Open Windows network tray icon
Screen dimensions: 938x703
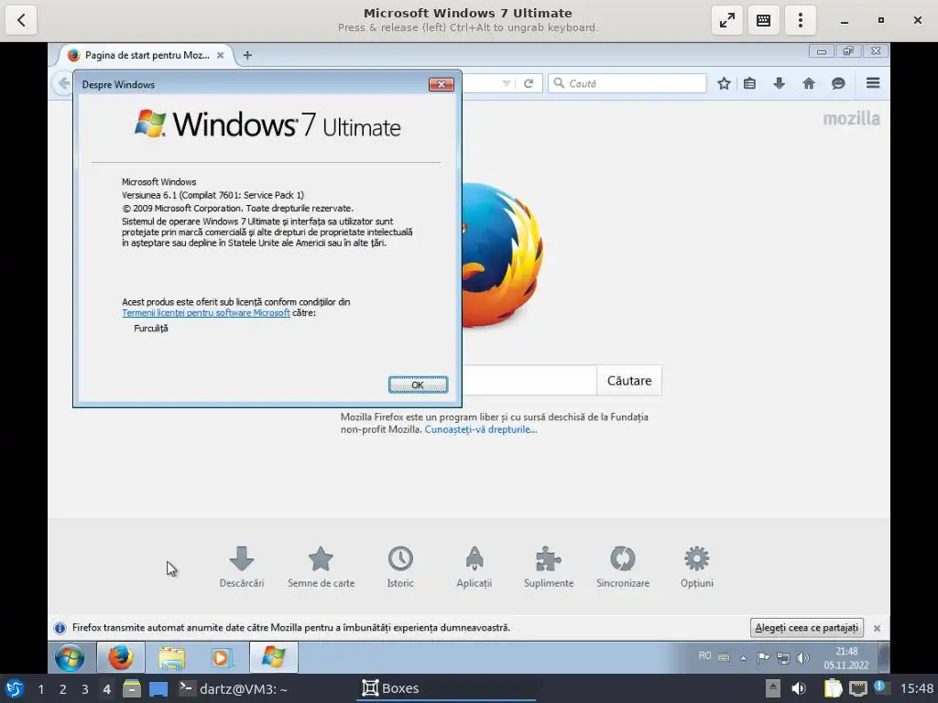point(783,658)
